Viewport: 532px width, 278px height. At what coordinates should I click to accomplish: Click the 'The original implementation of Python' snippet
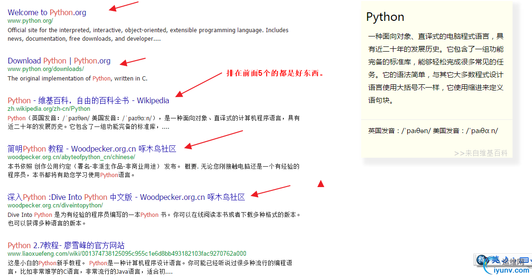coord(78,79)
